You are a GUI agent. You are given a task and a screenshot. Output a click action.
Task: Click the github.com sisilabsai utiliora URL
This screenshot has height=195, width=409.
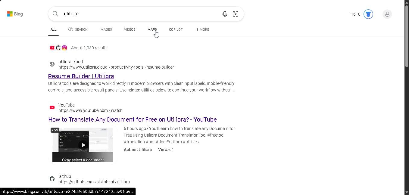[94, 182]
